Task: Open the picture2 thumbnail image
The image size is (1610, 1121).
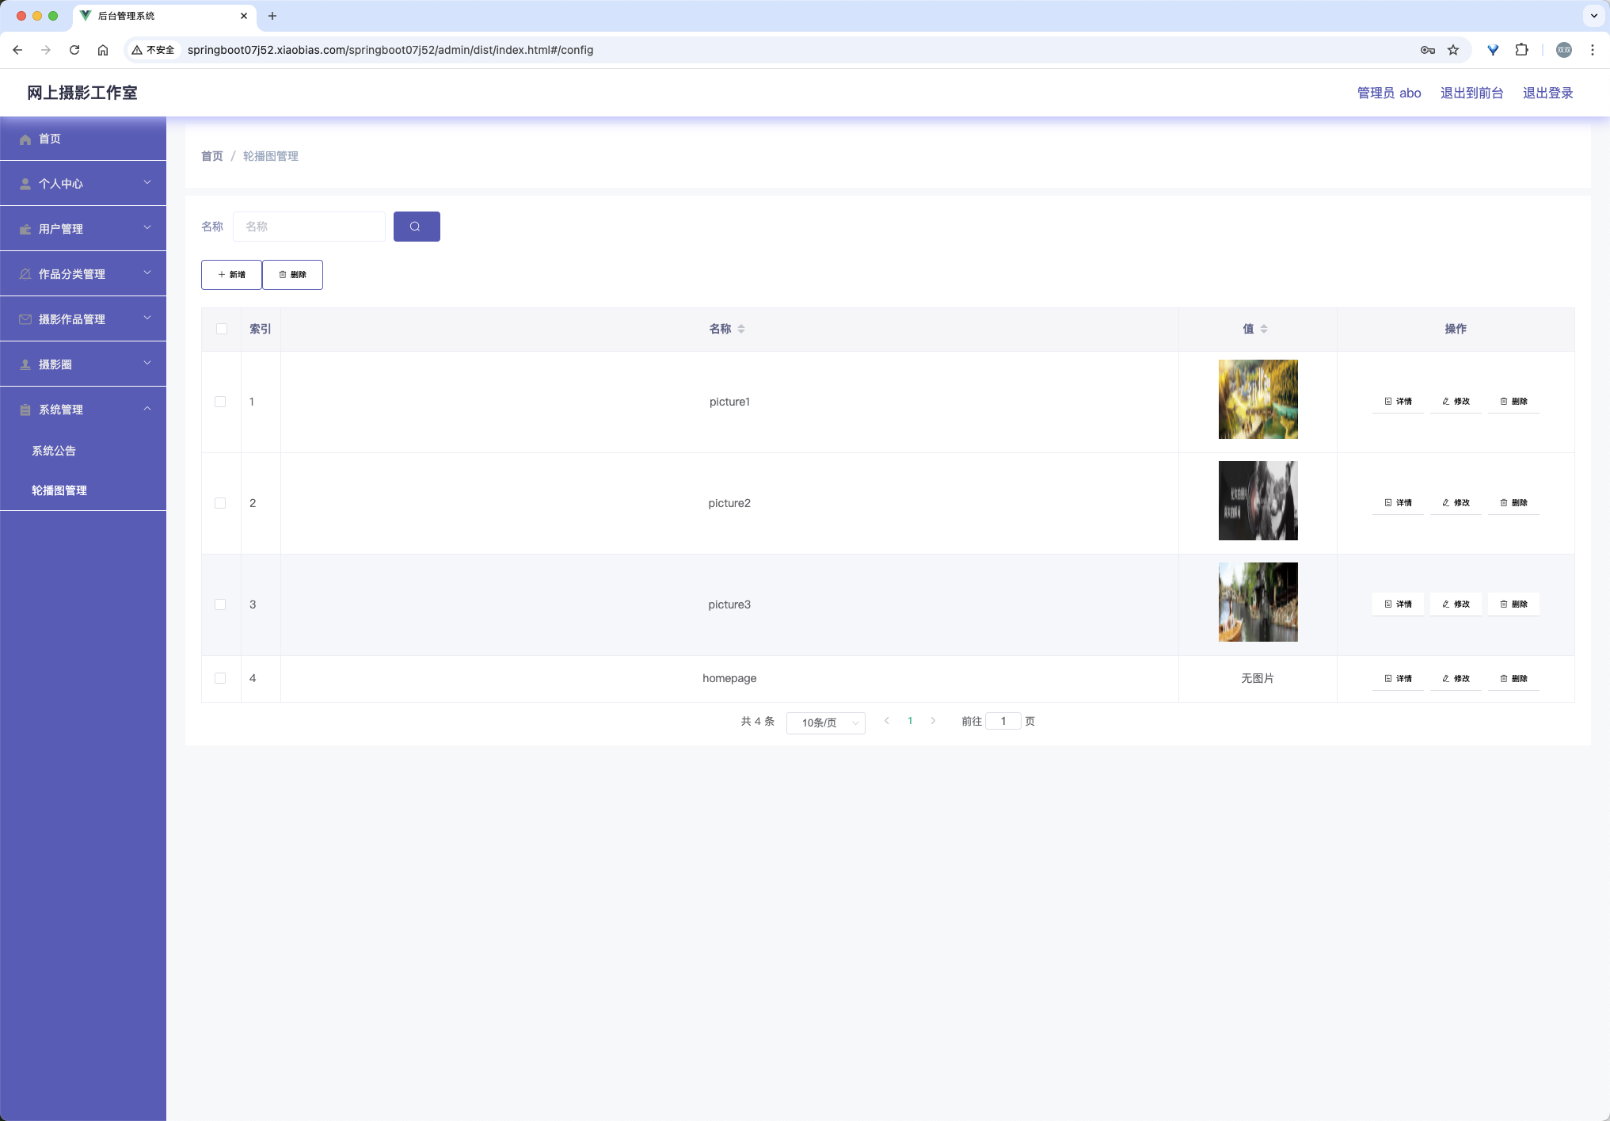Action: (x=1258, y=501)
